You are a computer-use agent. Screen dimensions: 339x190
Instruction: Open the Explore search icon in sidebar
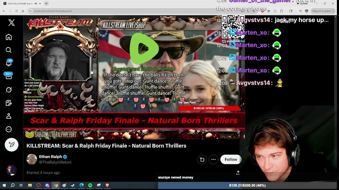coord(9,50)
